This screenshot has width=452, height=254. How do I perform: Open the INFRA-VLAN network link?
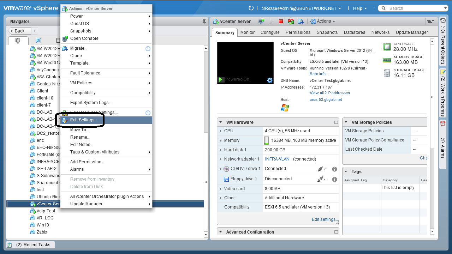pos(277,159)
